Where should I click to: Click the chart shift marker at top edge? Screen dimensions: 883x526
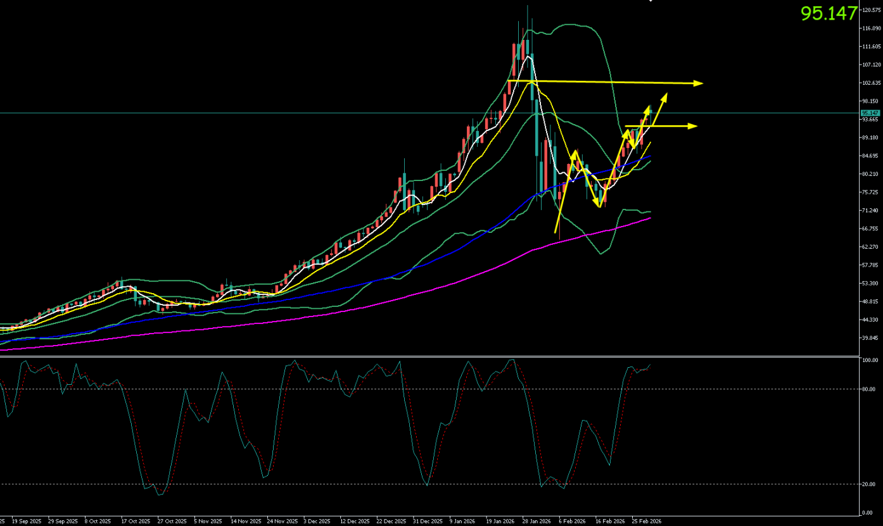(650, 1)
